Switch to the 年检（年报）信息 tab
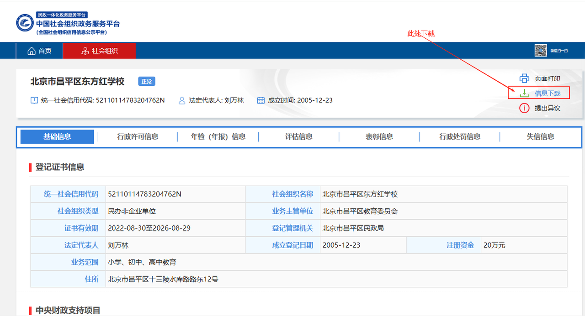This screenshot has height=316, width=585. click(218, 137)
